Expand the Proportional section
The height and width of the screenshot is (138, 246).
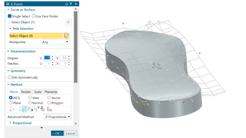pyautogui.click(x=10, y=123)
